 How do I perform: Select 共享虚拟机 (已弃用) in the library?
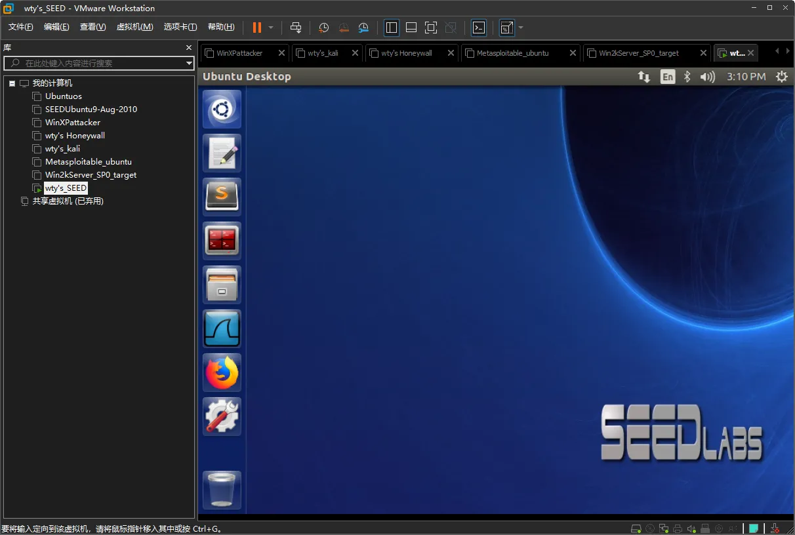point(68,201)
